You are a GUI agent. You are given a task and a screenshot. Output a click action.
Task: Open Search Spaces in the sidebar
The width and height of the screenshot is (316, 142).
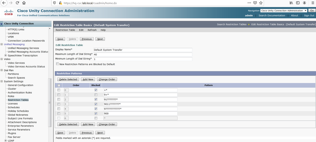16,78
